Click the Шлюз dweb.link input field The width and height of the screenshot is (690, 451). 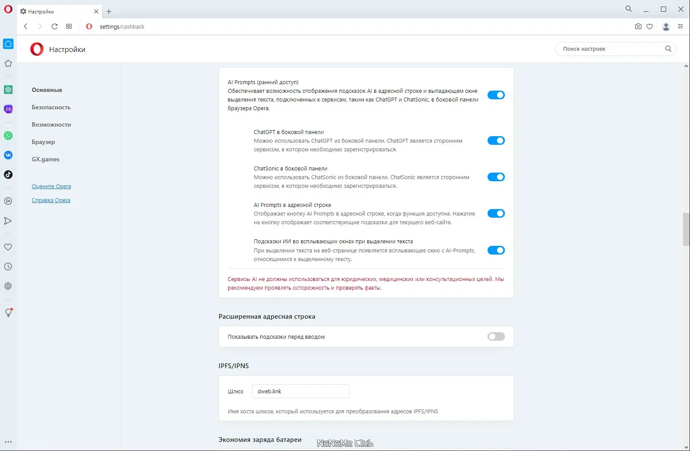coord(301,391)
